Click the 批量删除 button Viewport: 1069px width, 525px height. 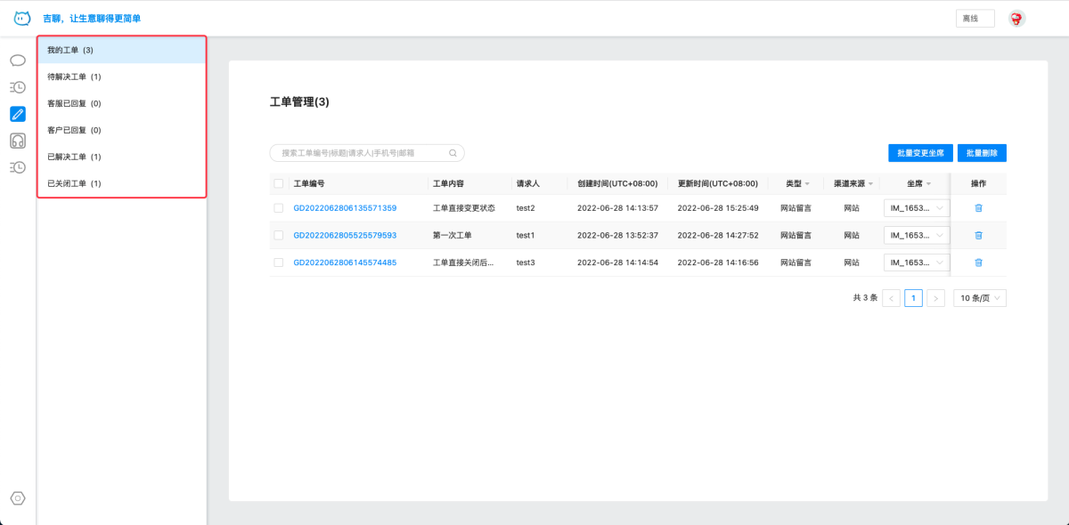(x=982, y=153)
